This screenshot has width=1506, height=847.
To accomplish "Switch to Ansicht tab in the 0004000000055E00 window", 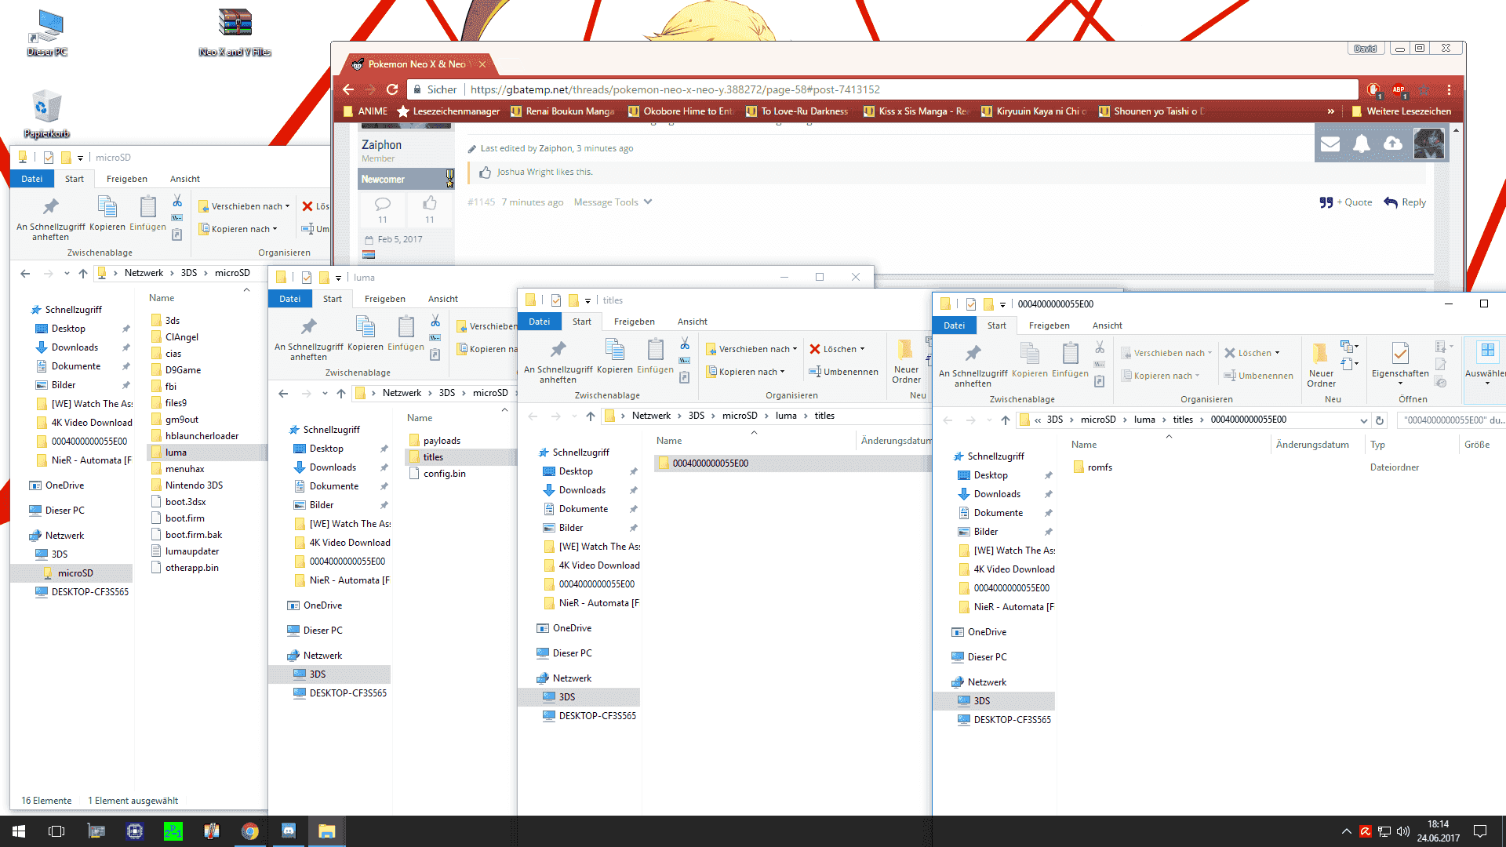I will 1108,325.
